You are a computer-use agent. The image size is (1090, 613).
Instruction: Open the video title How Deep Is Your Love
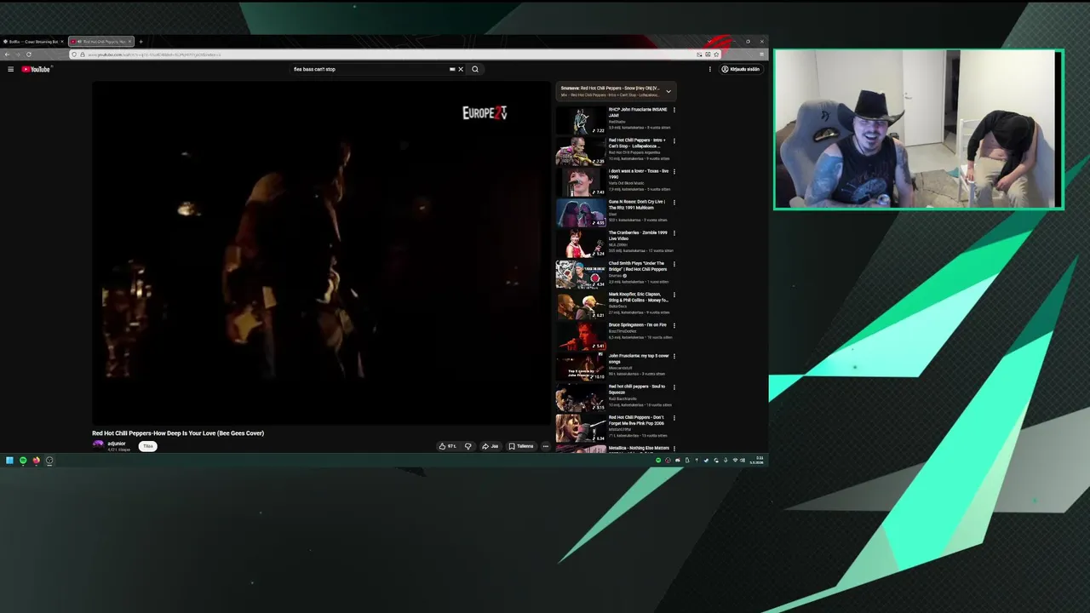click(178, 433)
